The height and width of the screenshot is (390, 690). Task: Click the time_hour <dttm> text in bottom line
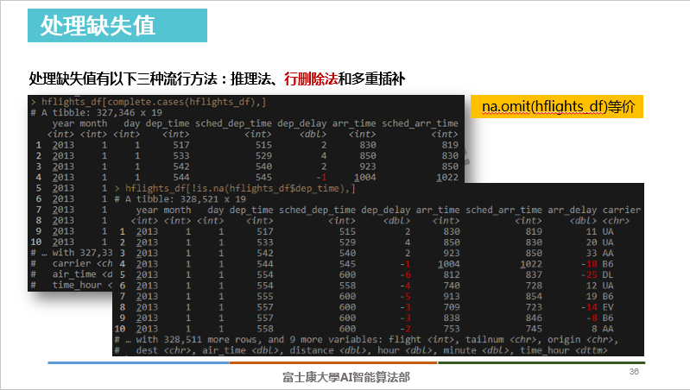coord(564,350)
